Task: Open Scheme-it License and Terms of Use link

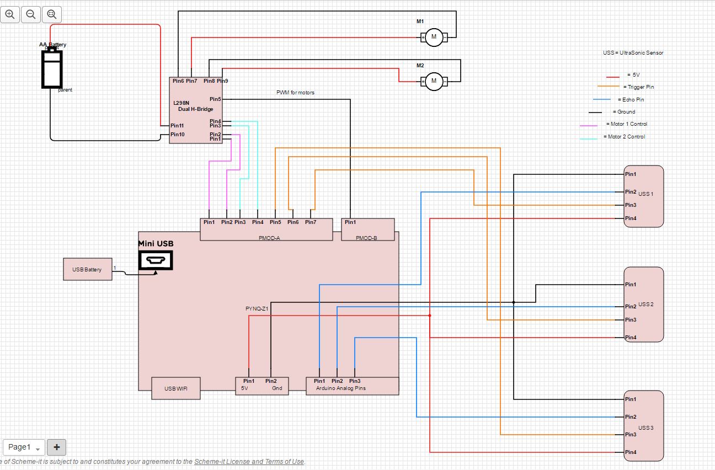Action: coord(249,462)
